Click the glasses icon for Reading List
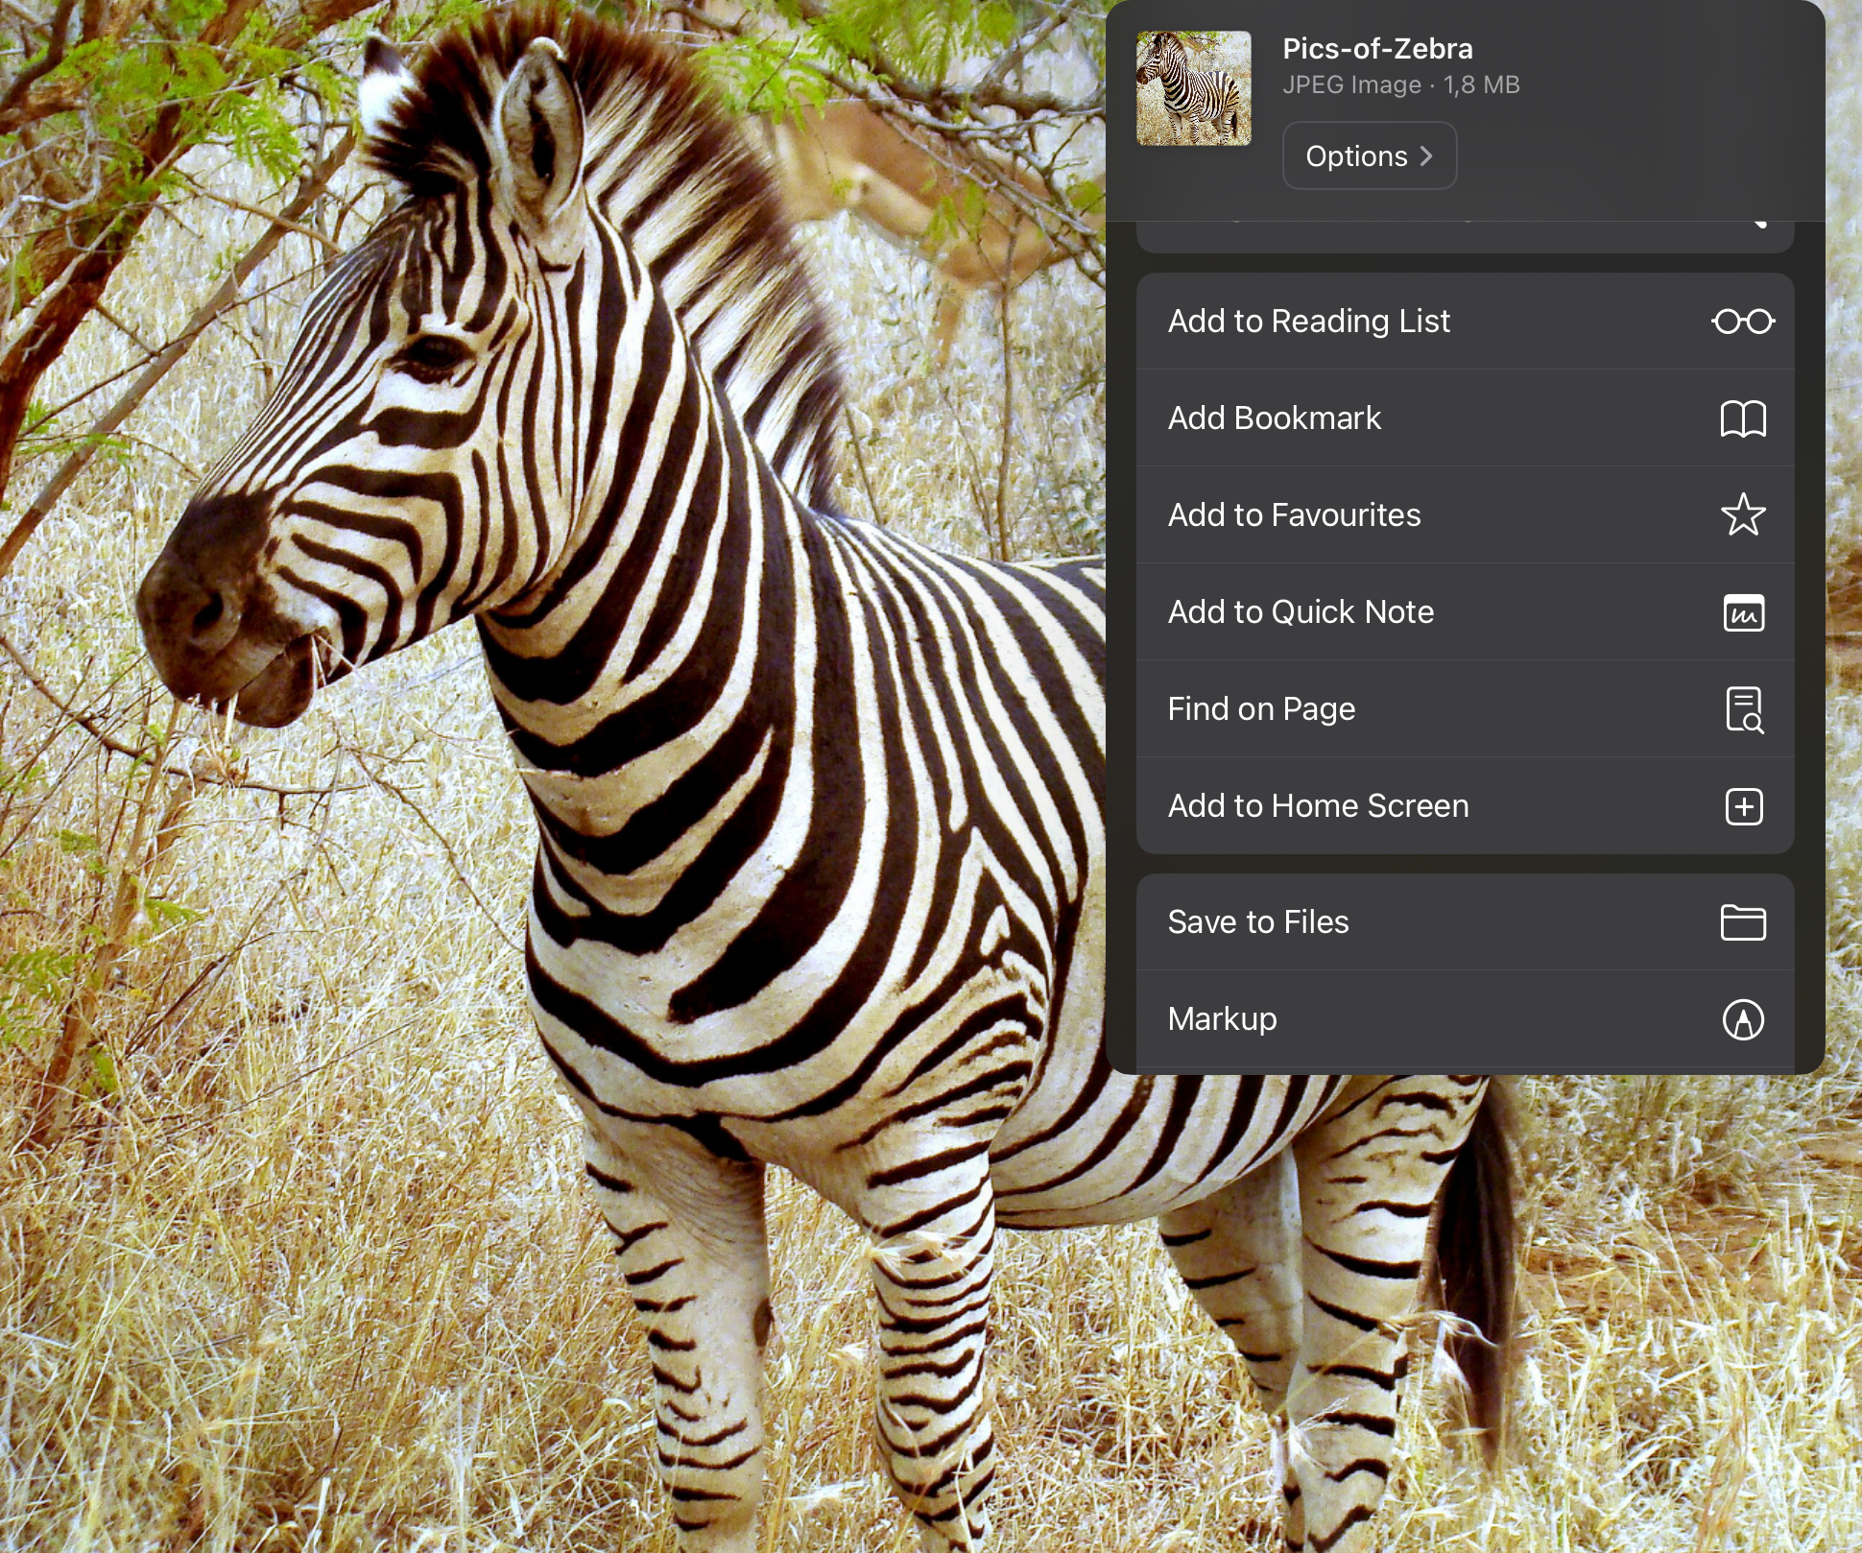1862x1553 pixels. (1743, 322)
